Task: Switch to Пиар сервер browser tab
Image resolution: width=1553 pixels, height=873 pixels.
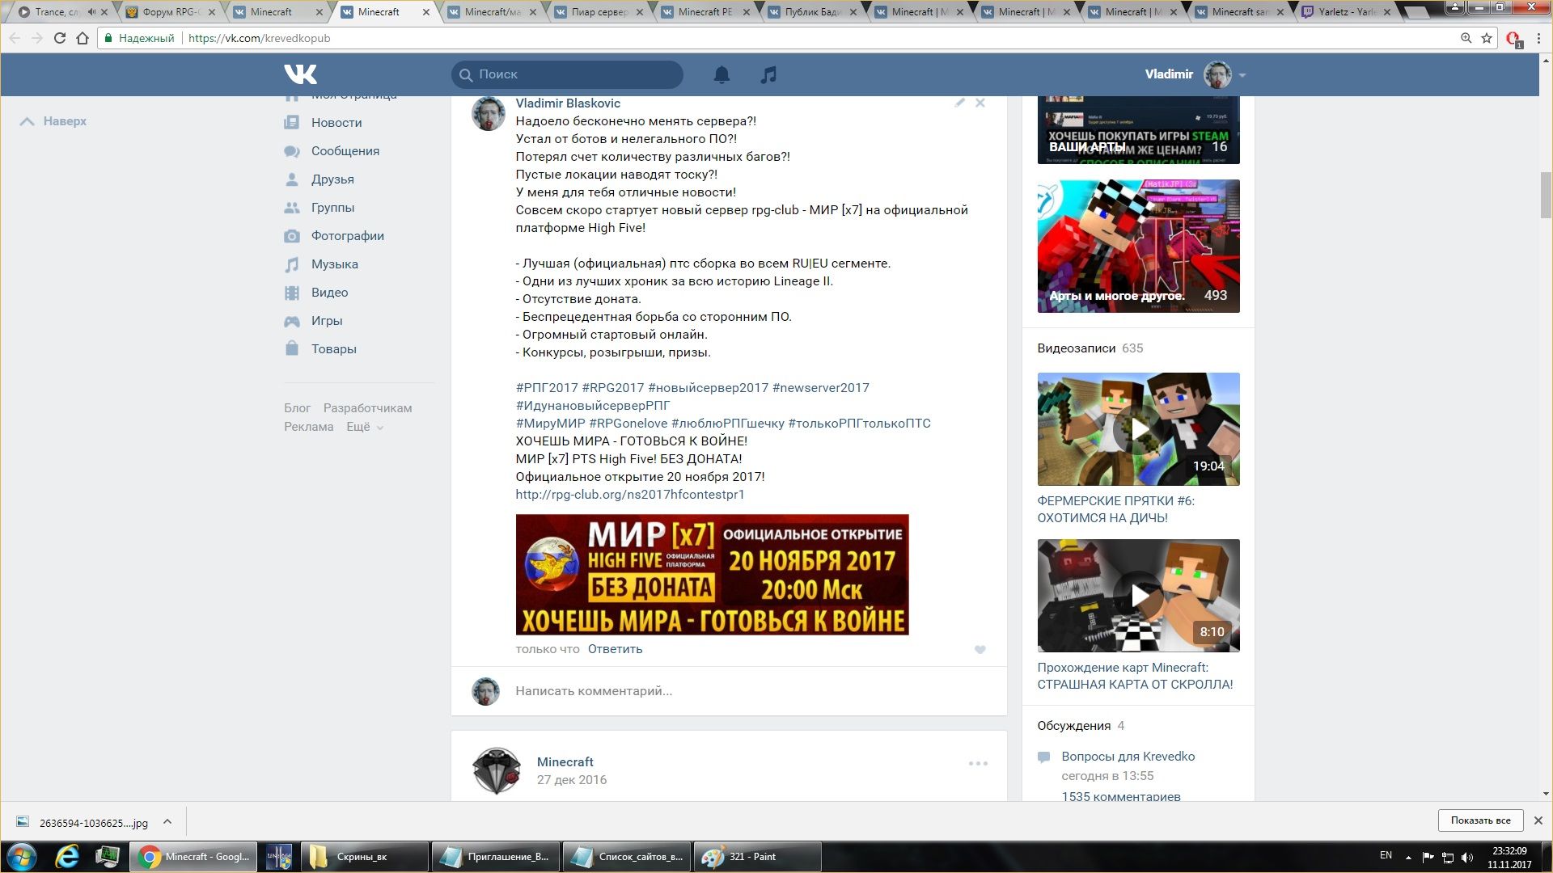Action: click(600, 12)
